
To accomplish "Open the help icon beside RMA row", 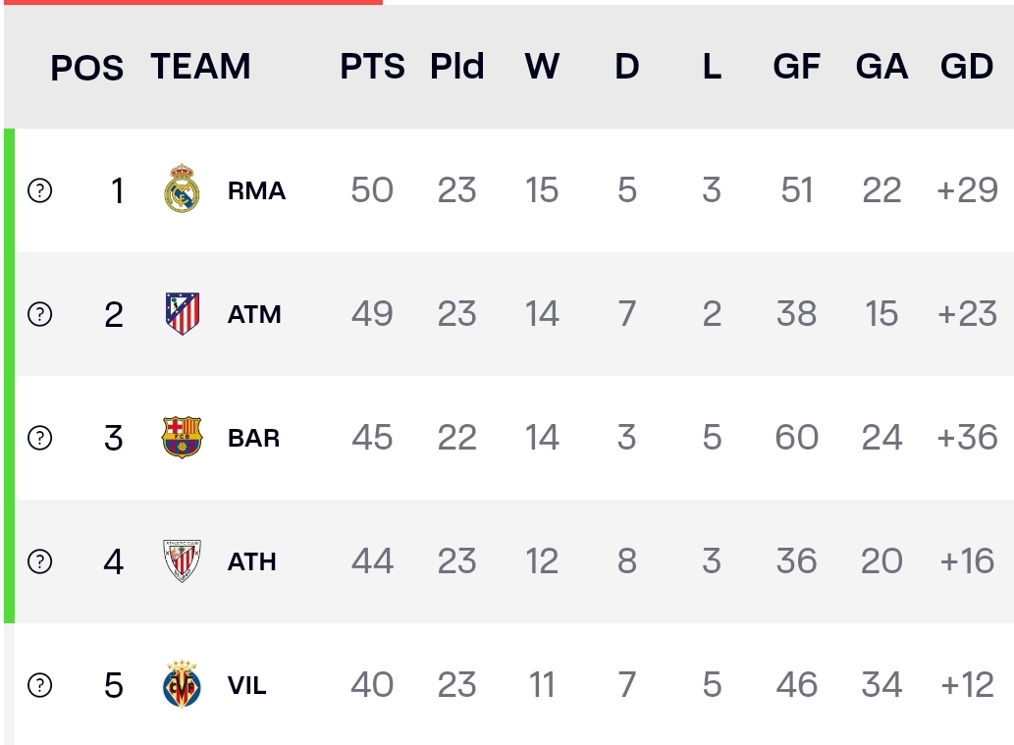I will click(x=40, y=190).
